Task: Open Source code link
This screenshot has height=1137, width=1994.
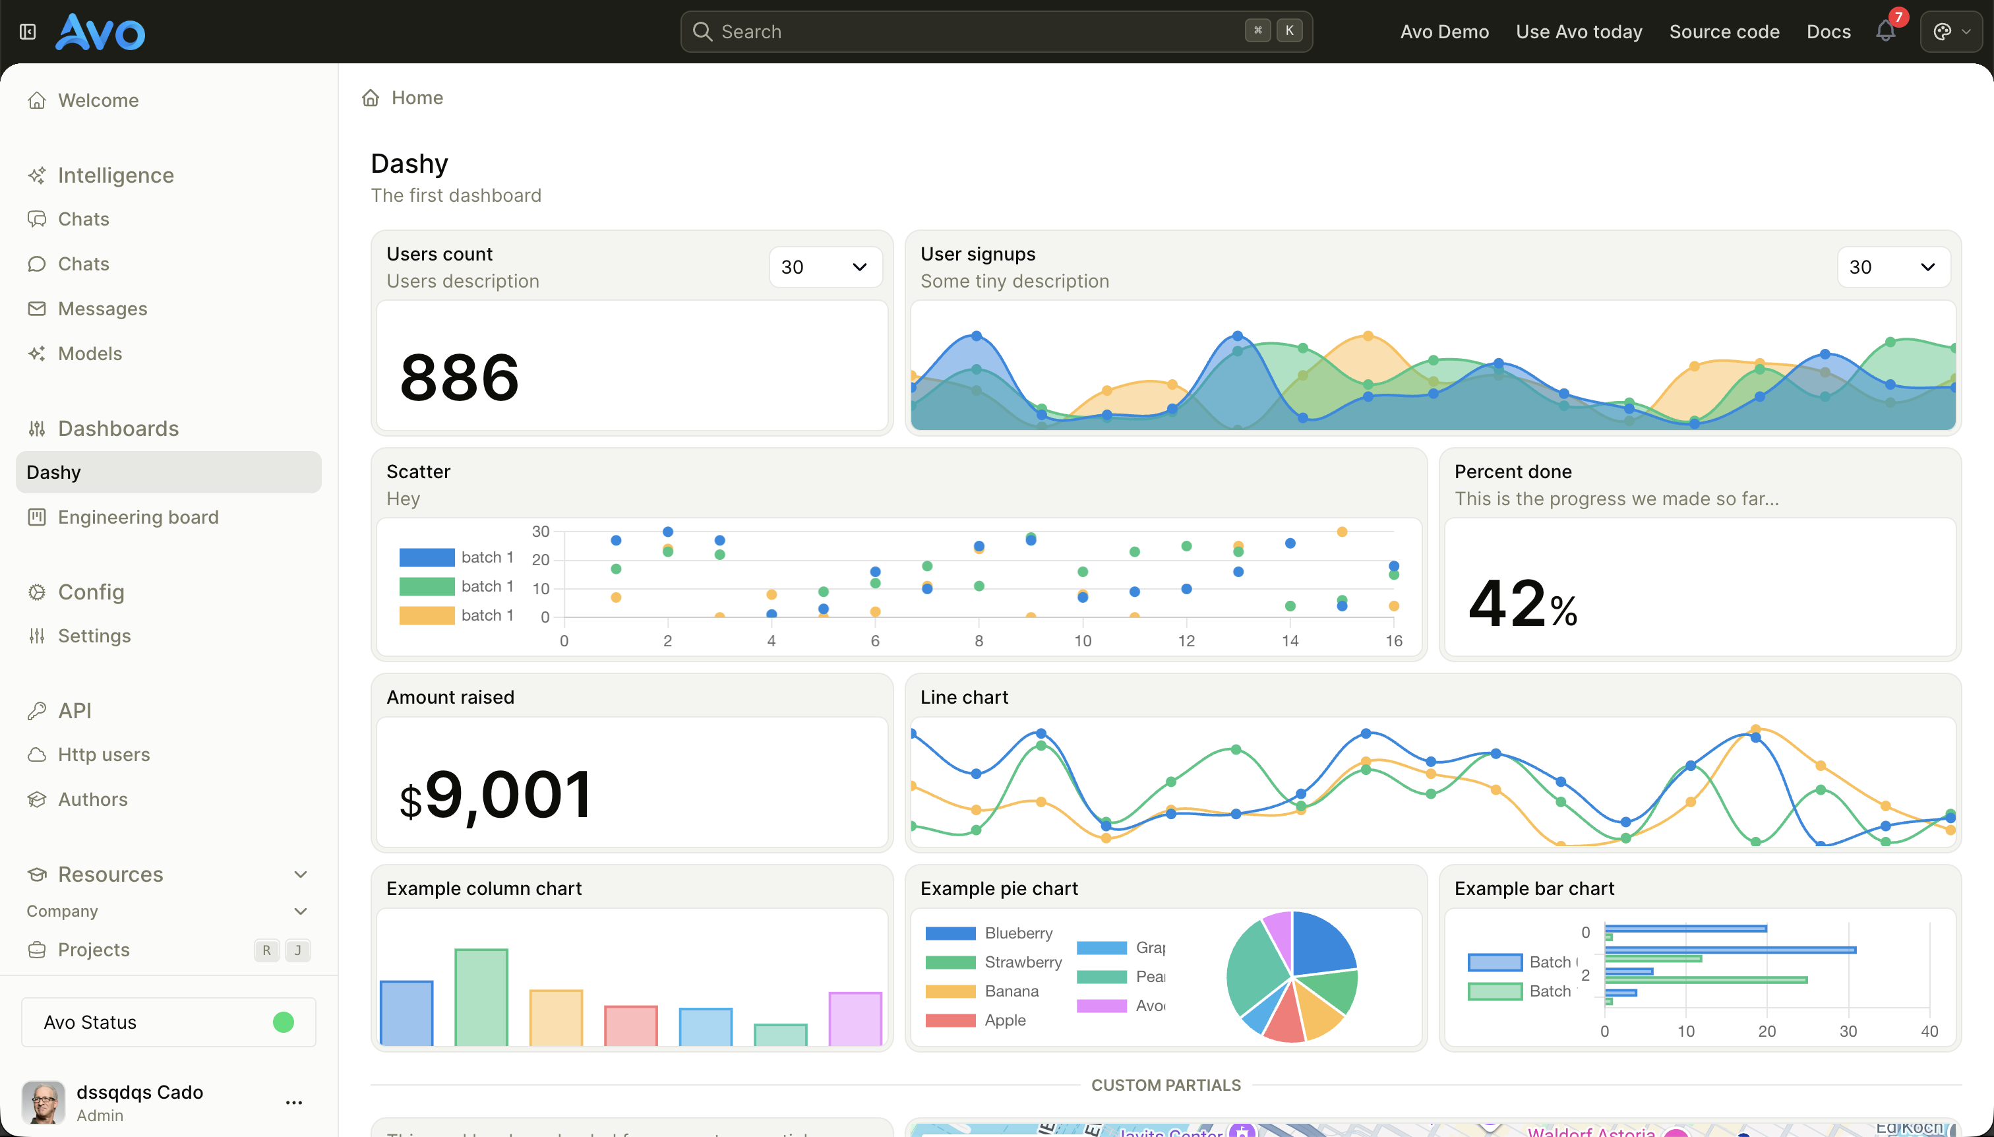Action: pos(1724,32)
